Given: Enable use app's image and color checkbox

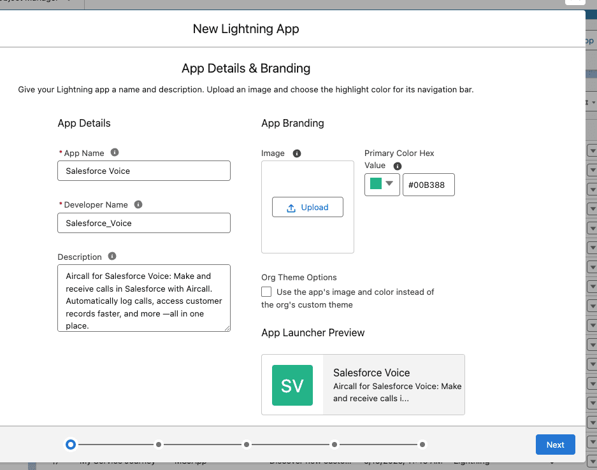Looking at the screenshot, I should (266, 292).
